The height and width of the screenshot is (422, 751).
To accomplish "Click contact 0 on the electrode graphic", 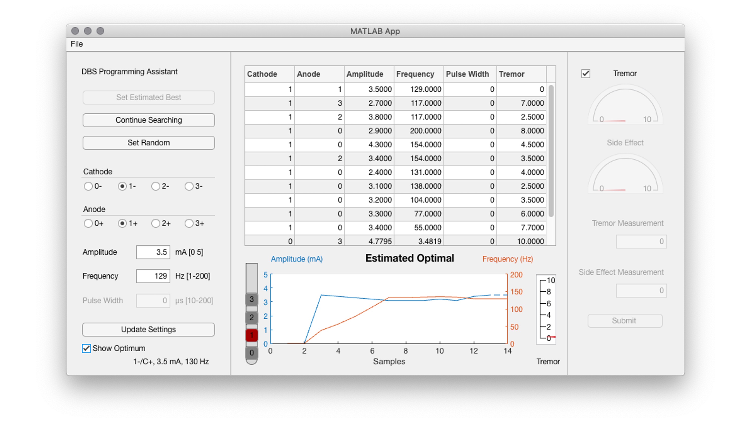I will coord(251,353).
